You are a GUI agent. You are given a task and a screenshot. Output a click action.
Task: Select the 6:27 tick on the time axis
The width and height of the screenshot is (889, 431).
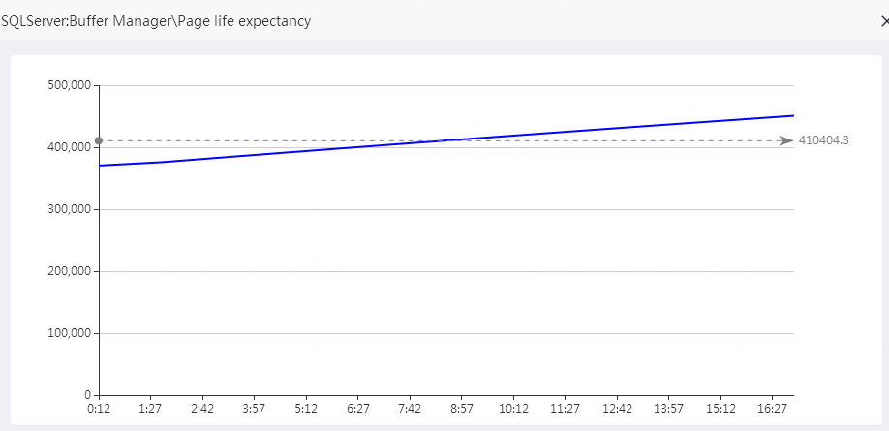(x=358, y=410)
